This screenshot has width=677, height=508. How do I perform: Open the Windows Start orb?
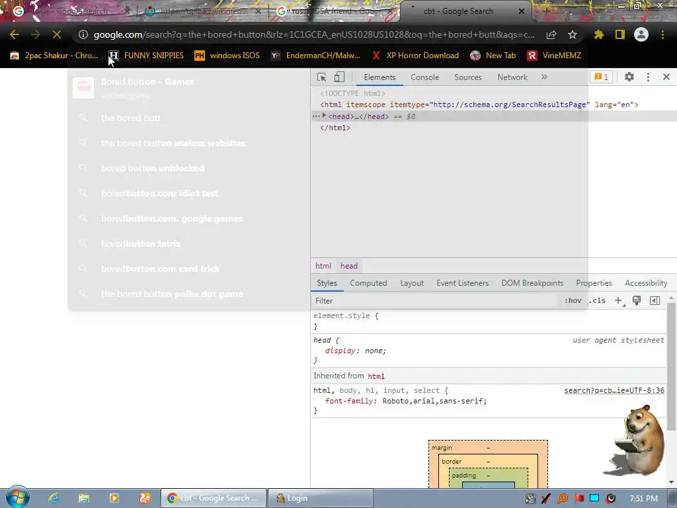(x=18, y=497)
